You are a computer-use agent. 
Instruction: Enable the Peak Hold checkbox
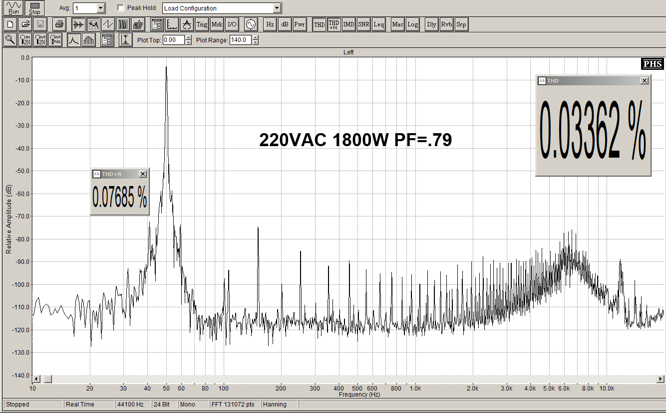coord(120,8)
